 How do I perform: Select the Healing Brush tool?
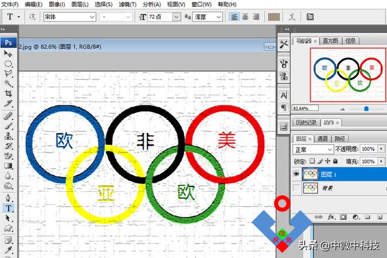click(8, 116)
